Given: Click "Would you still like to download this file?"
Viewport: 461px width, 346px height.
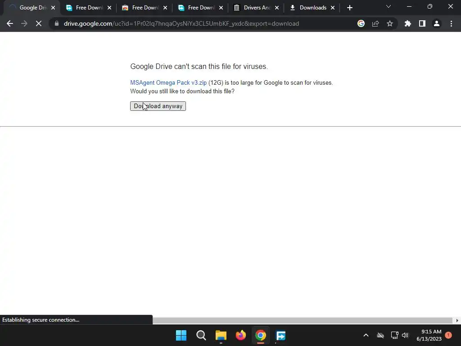Looking at the screenshot, I should click(x=182, y=91).
